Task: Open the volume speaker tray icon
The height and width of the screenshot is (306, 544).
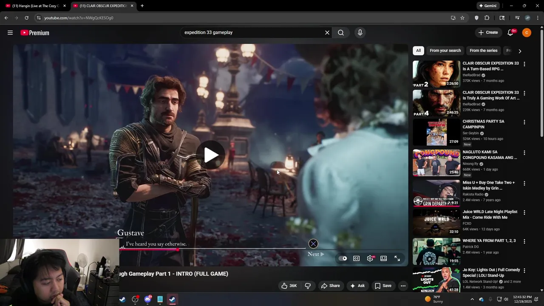Action: [x=506, y=299]
